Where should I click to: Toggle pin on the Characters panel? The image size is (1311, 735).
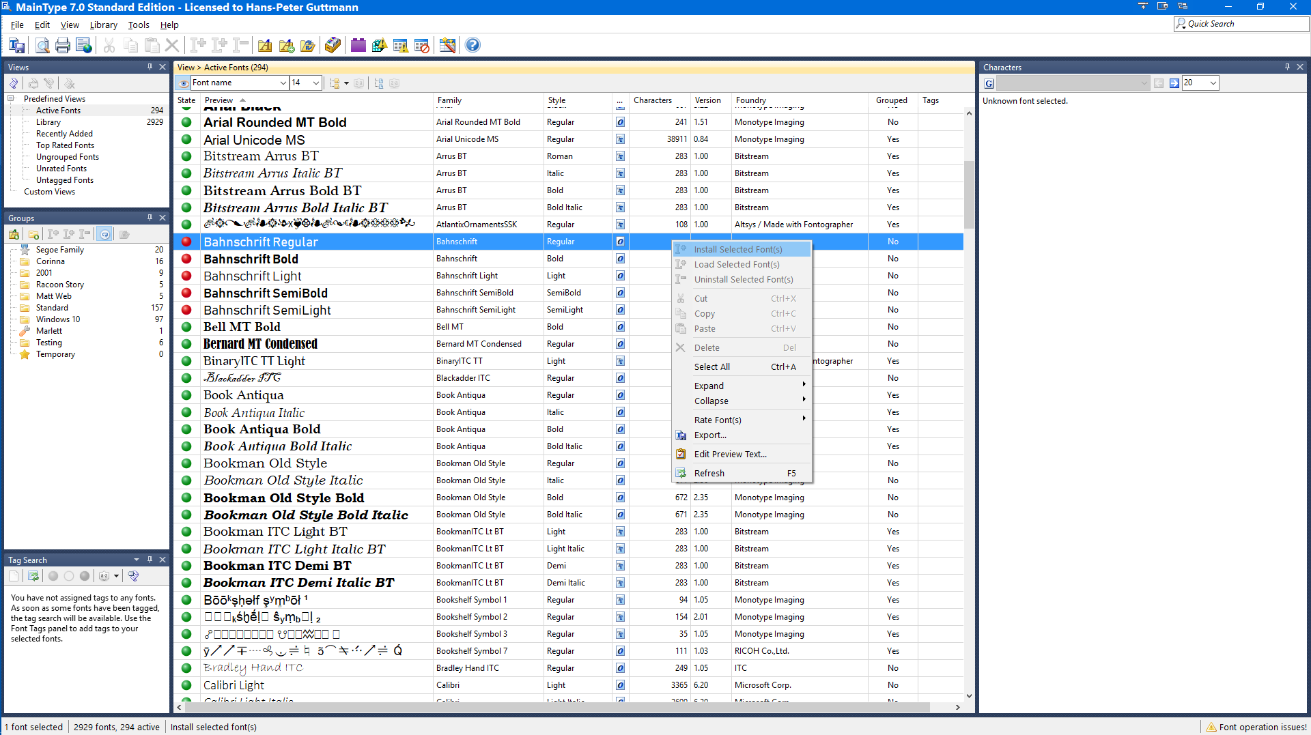click(1287, 67)
